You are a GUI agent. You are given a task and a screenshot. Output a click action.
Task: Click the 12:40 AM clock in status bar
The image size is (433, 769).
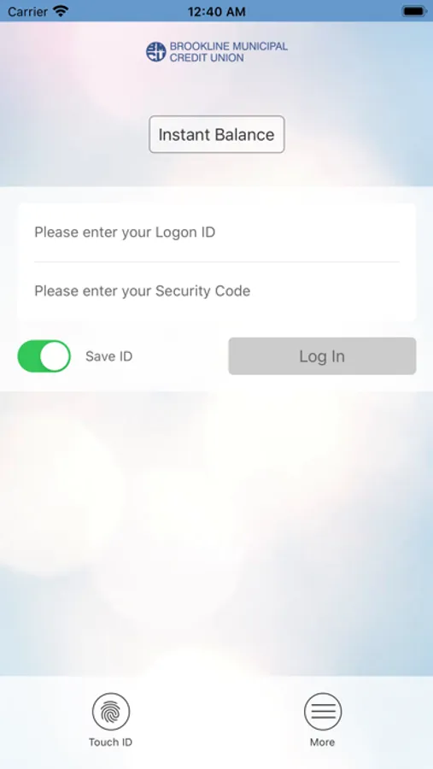click(x=216, y=11)
